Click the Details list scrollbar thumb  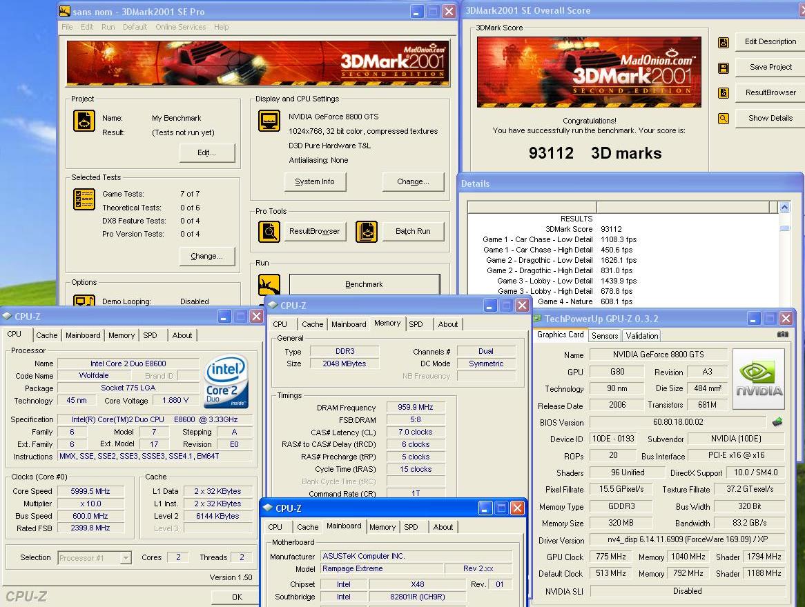point(784,228)
